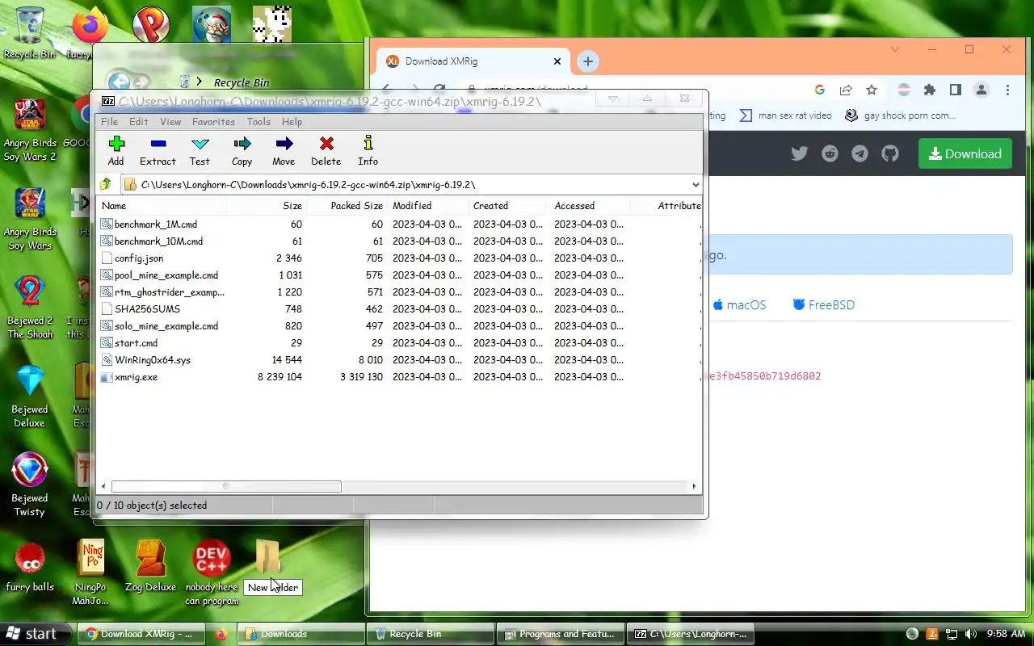Click the Chrome share page icon
Screen dimensions: 1034x646
(846, 90)
